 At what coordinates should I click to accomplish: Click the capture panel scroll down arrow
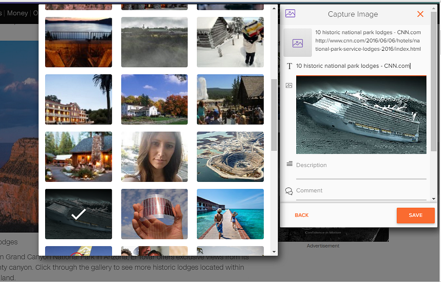(433, 199)
